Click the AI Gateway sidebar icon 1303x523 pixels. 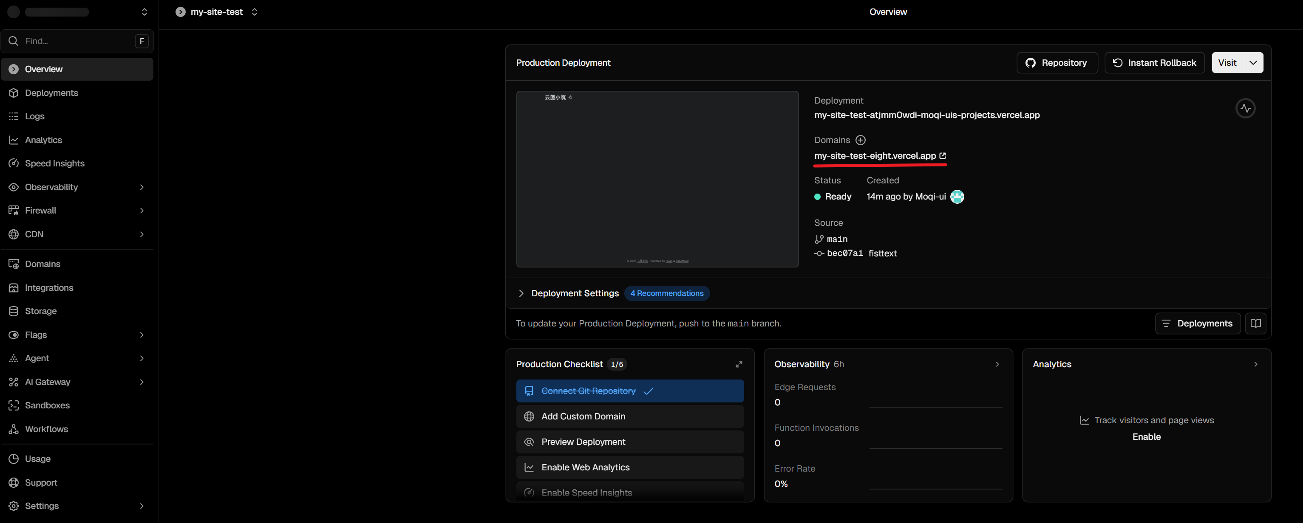(14, 382)
